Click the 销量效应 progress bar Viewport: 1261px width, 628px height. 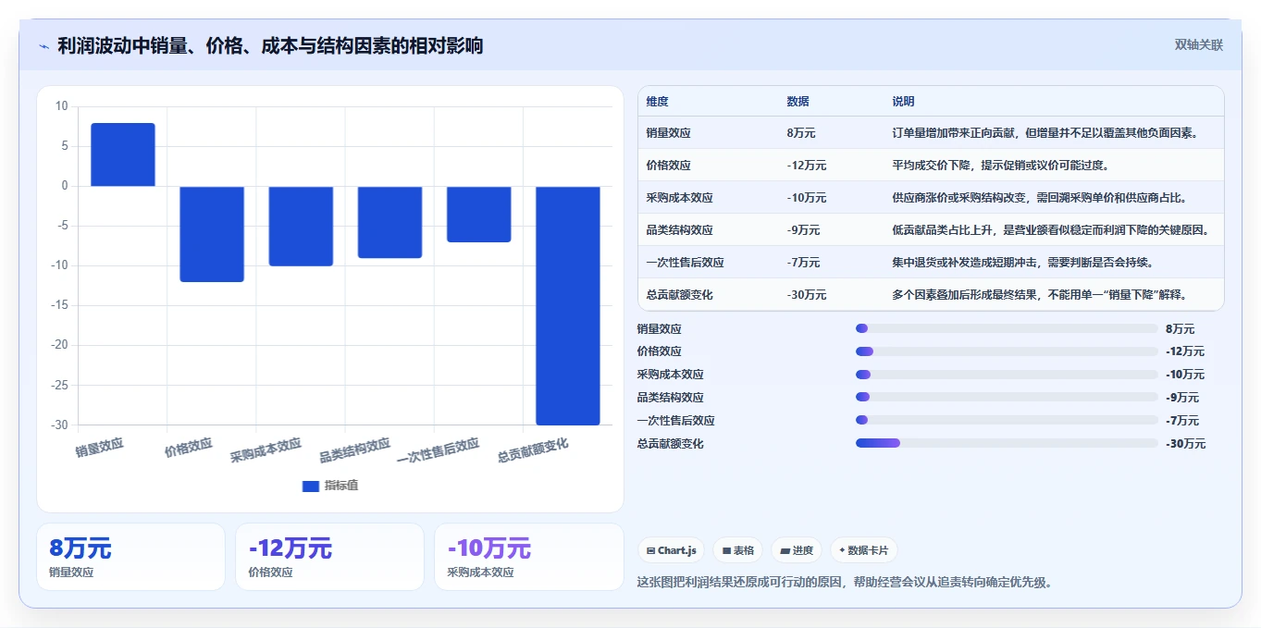[1007, 328]
